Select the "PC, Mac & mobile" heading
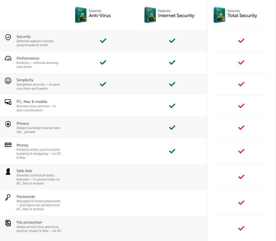The width and height of the screenshot is (276, 241). pyautogui.click(x=32, y=102)
